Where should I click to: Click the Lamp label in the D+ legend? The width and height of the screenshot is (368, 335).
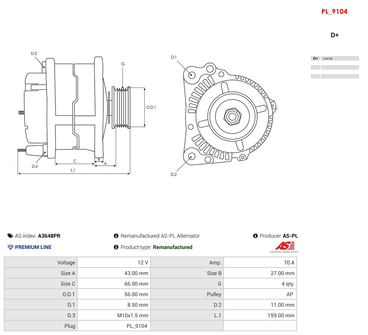coord(328,58)
